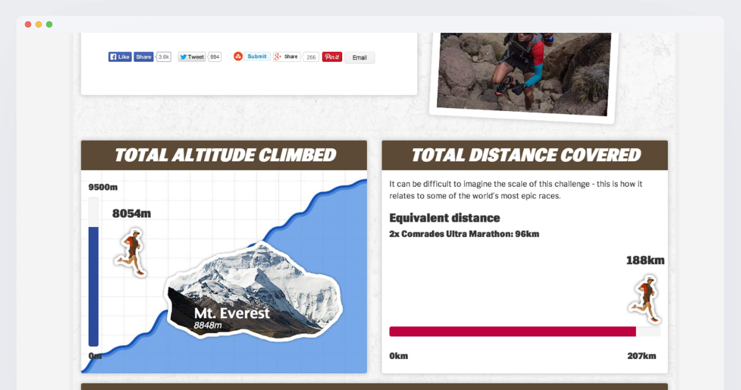This screenshot has height=390, width=741.
Task: Click the 0m altitude label
Action: [x=95, y=356]
